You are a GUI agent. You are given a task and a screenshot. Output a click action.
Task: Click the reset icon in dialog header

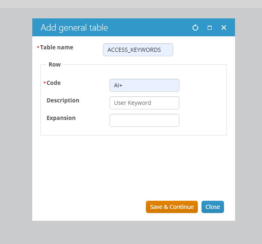point(195,28)
